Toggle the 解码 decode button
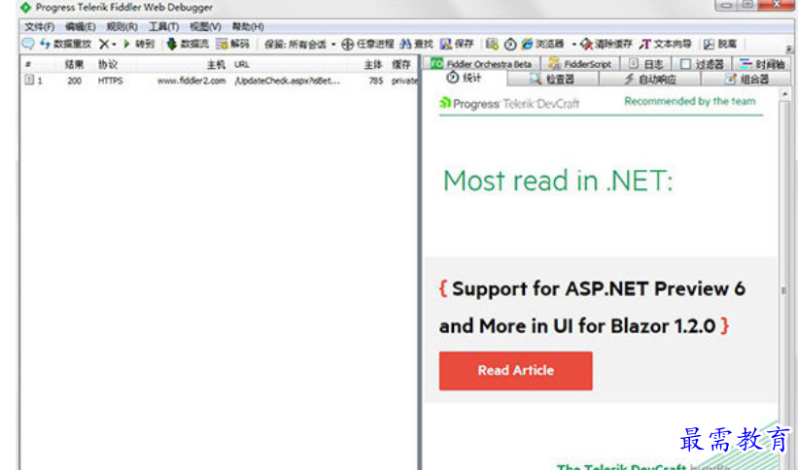This screenshot has height=470, width=798. tap(232, 45)
